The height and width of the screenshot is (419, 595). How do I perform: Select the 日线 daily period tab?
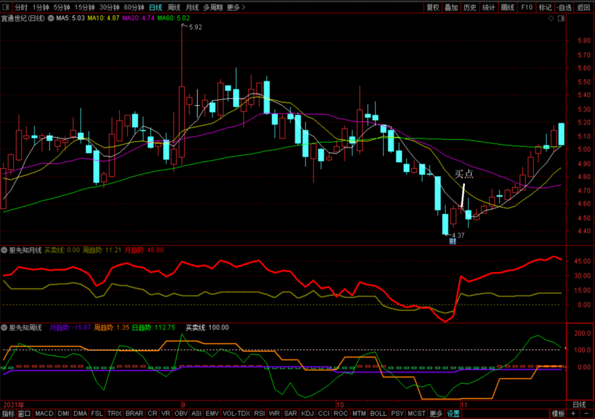(156, 7)
